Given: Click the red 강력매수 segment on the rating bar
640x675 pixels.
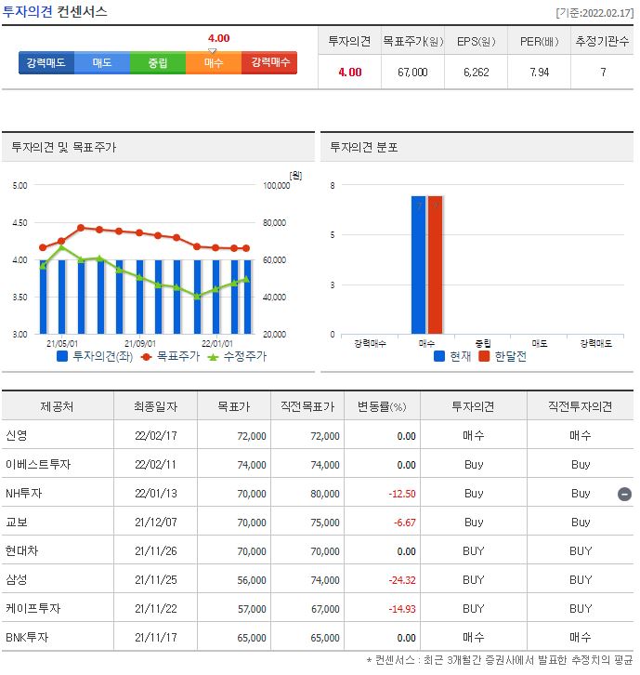Looking at the screenshot, I should pos(269,63).
